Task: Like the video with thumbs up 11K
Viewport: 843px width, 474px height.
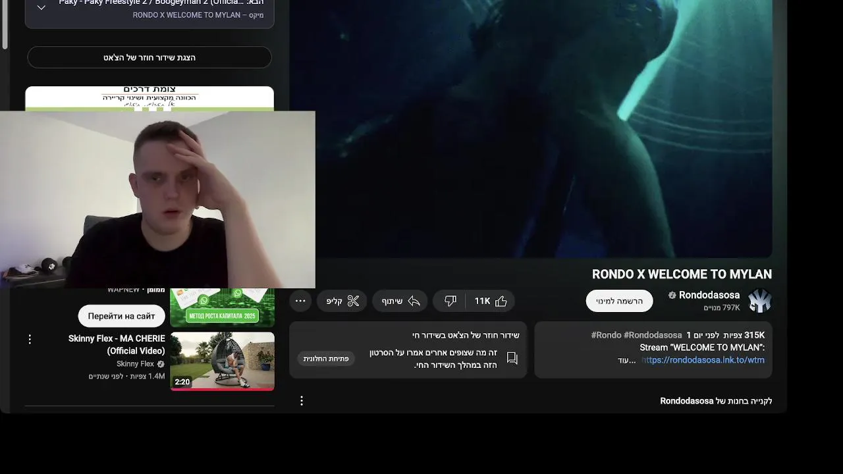Action: point(491,301)
